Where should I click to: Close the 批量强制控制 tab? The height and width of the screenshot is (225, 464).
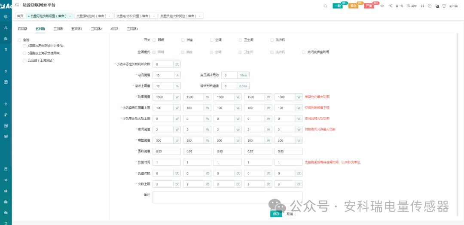point(110,16)
